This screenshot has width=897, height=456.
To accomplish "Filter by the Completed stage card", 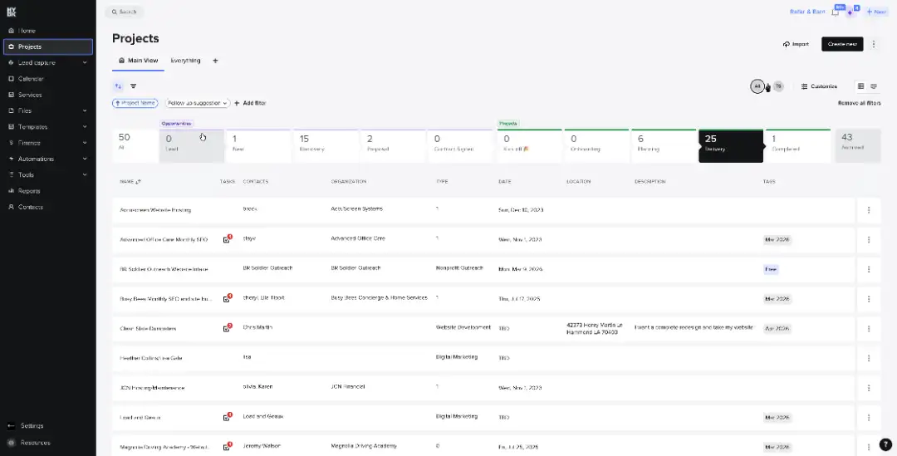I will coord(798,146).
